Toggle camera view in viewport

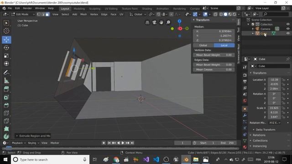[154, 22]
